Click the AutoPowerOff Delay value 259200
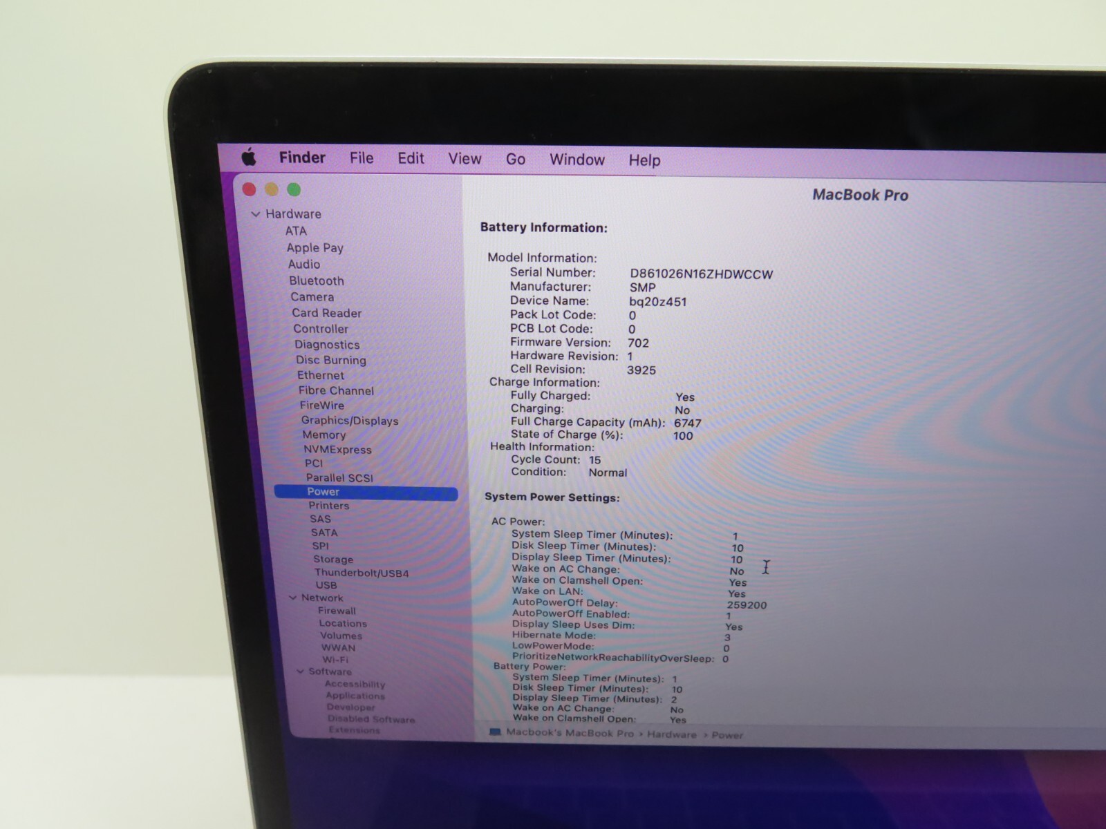This screenshot has width=1106, height=829. 747,605
